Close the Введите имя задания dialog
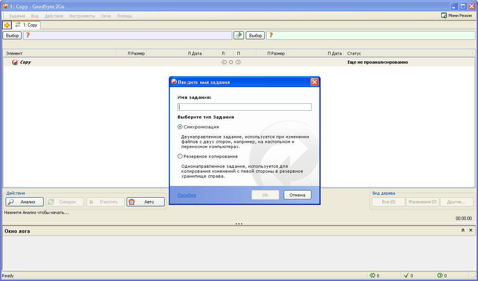Viewport: 478px width, 281px height. [314, 82]
